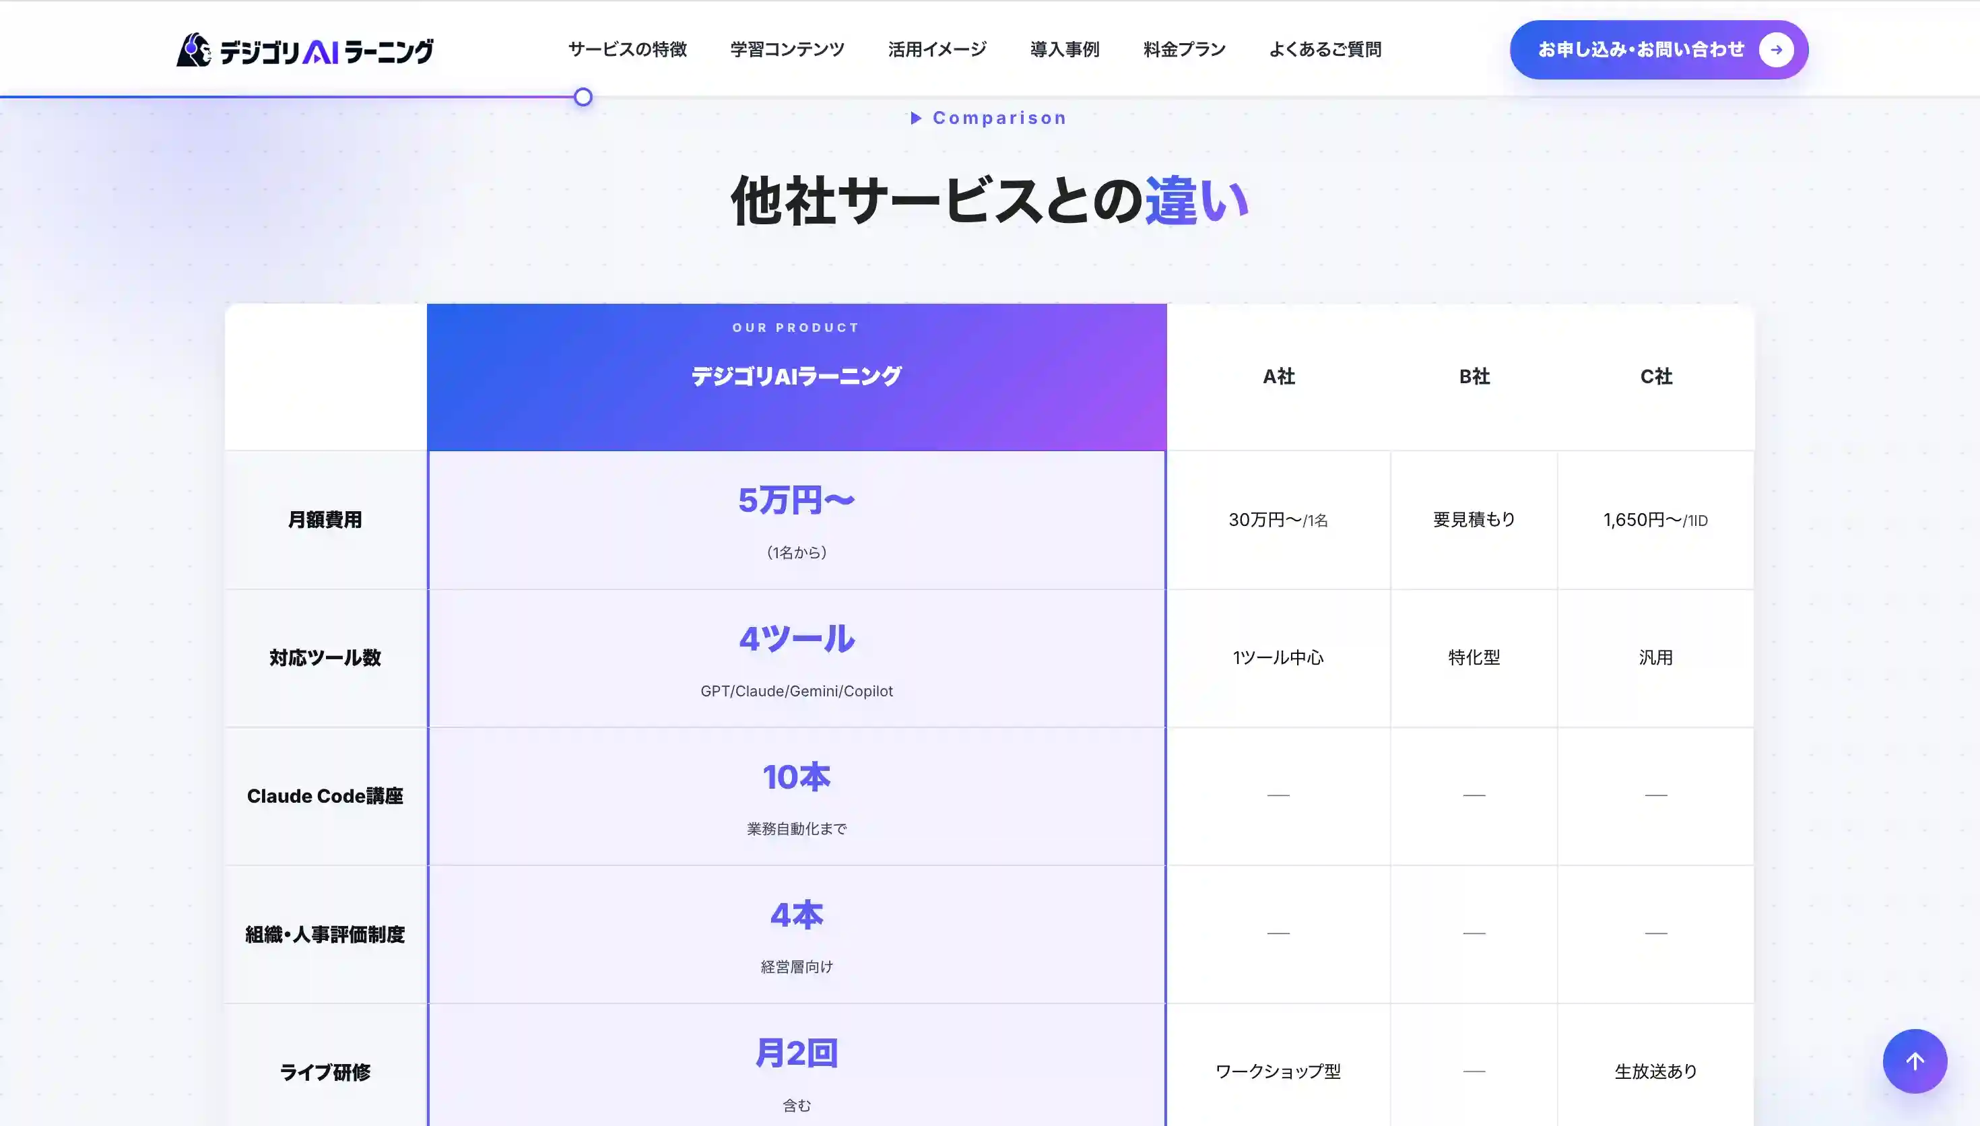Select the A社 column header
This screenshot has width=1980, height=1126.
coord(1278,376)
